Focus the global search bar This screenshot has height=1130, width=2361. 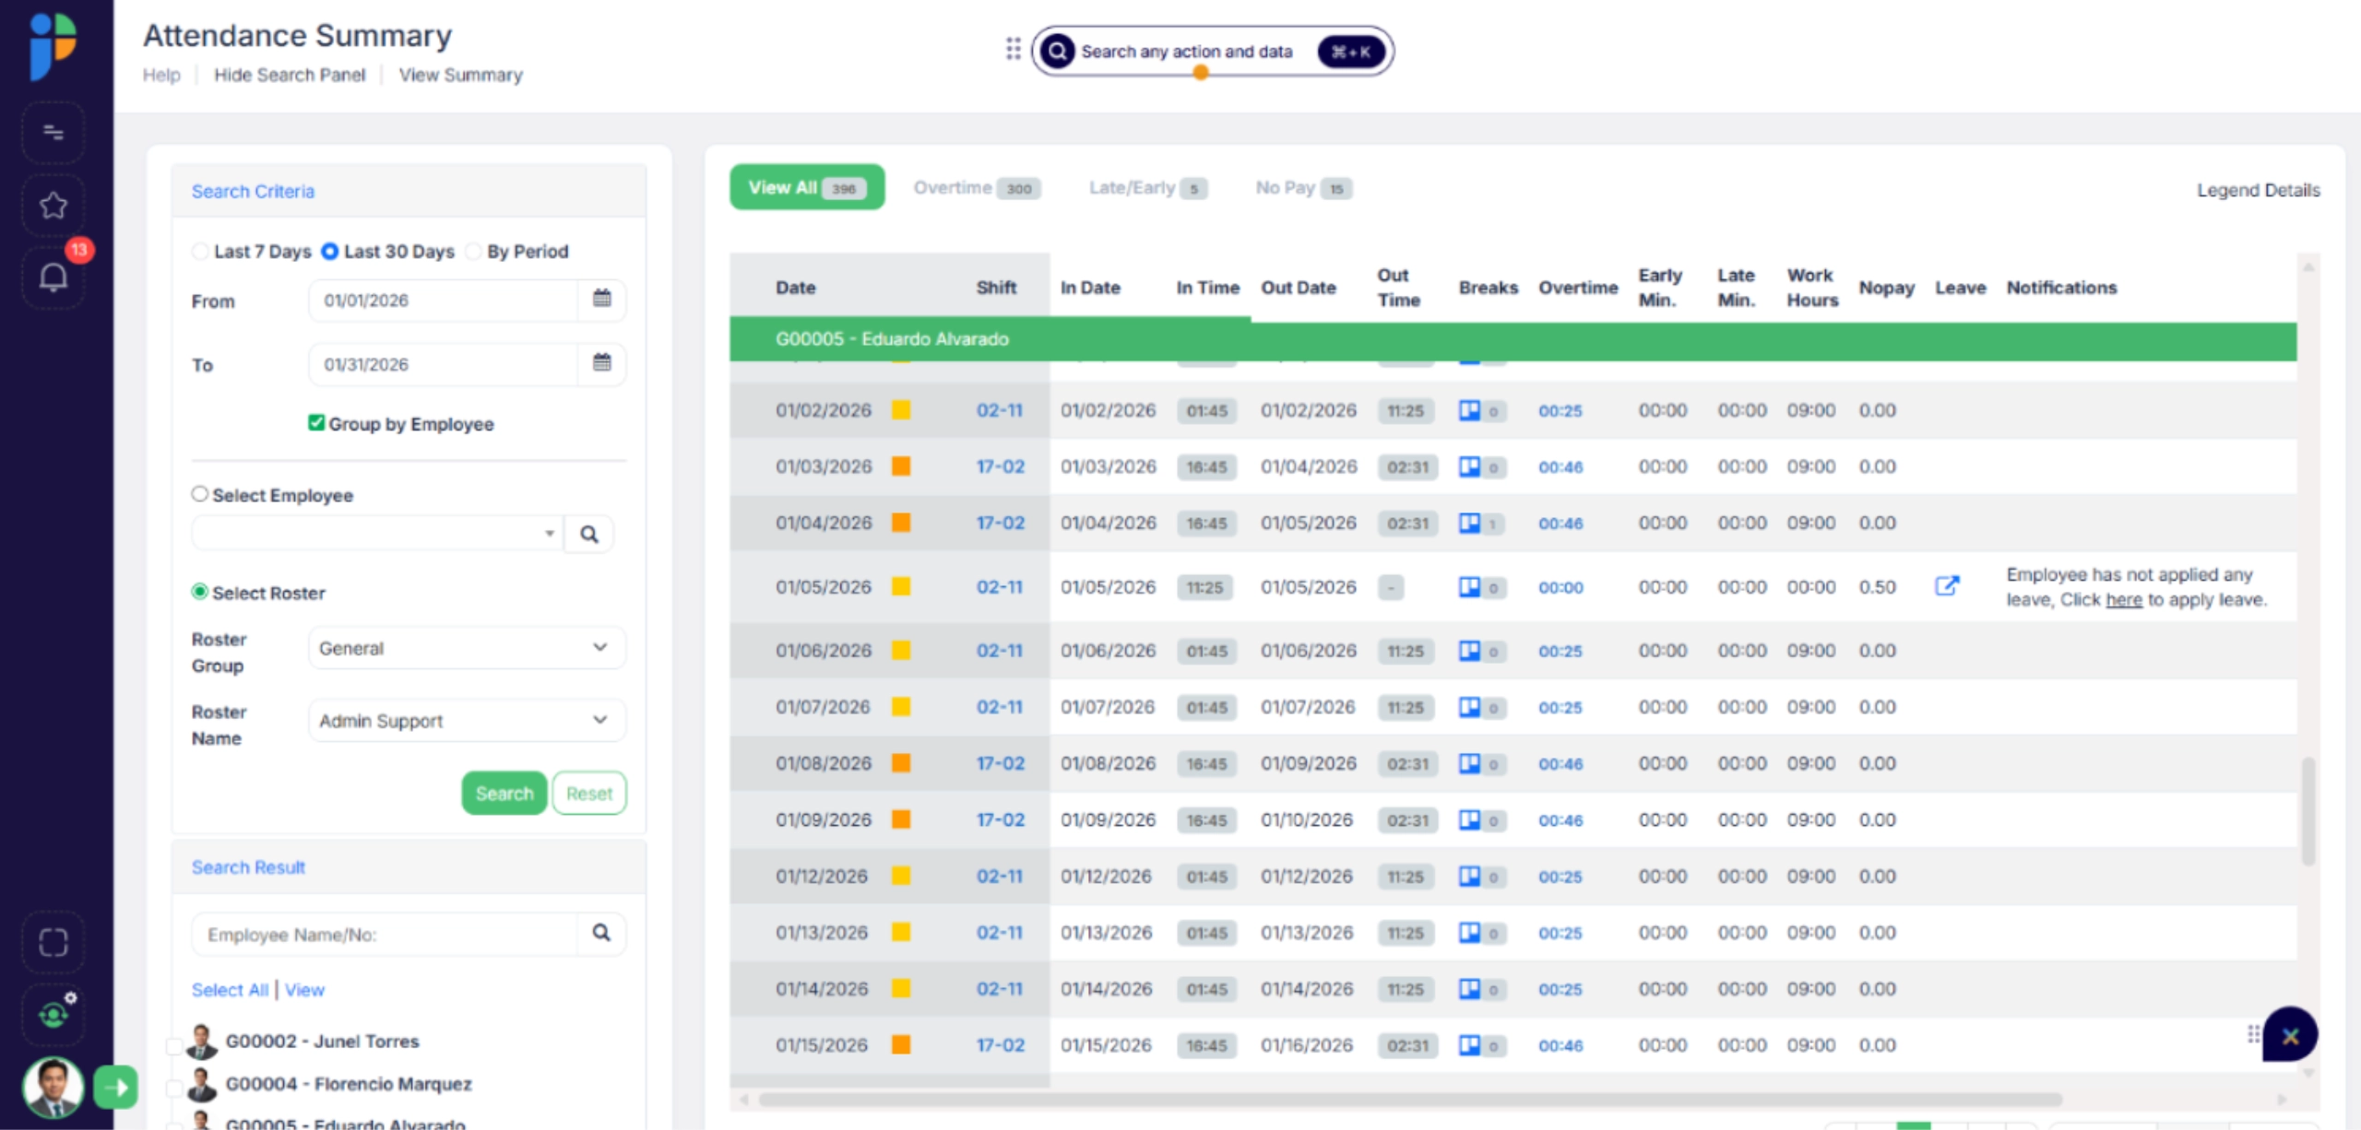(x=1212, y=51)
